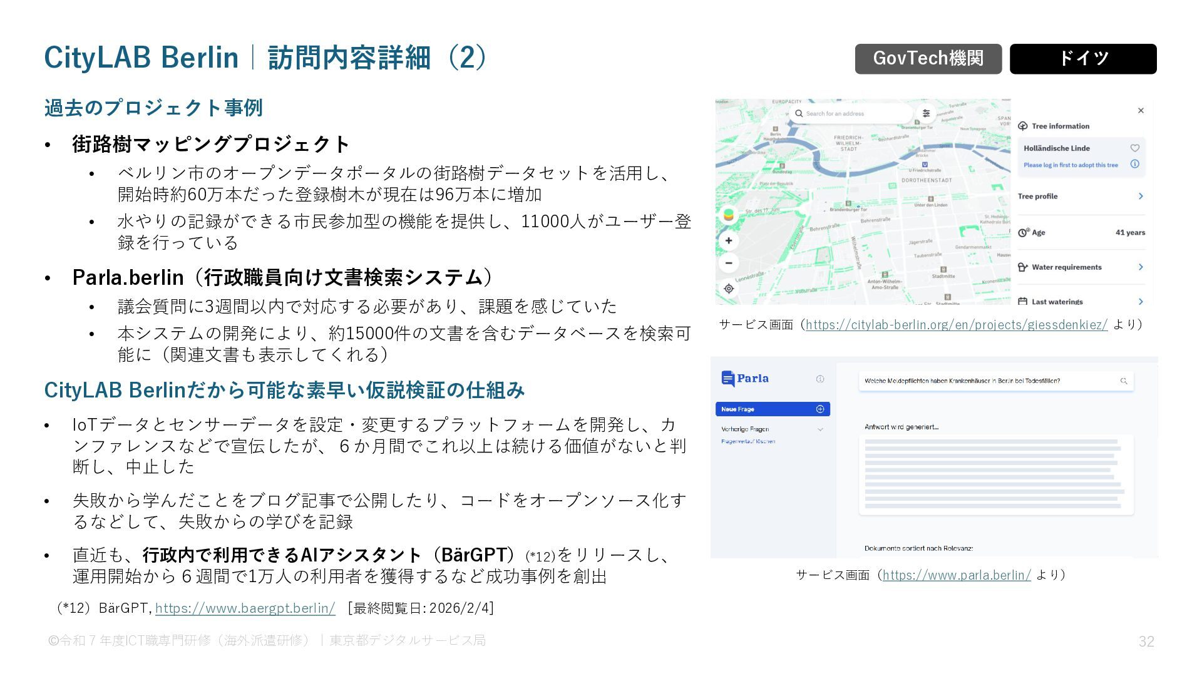Screen dimensions: 1202x676
Task: Expand the Tree profile section
Action: [x=1141, y=196]
